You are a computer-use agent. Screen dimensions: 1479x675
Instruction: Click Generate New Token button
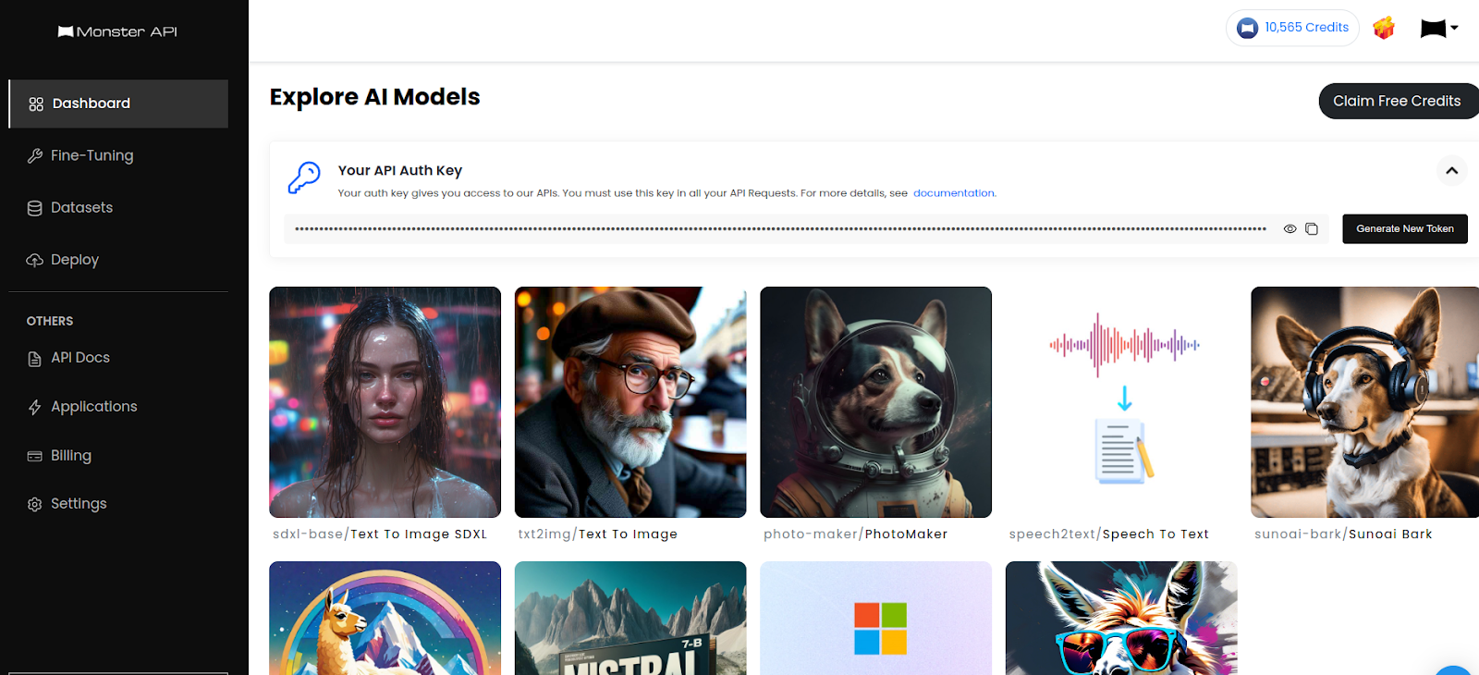(x=1405, y=229)
